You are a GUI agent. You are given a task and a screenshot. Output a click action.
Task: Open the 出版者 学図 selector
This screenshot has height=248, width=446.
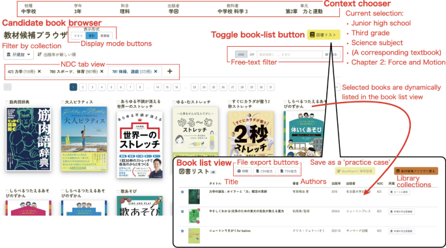(x=173, y=9)
